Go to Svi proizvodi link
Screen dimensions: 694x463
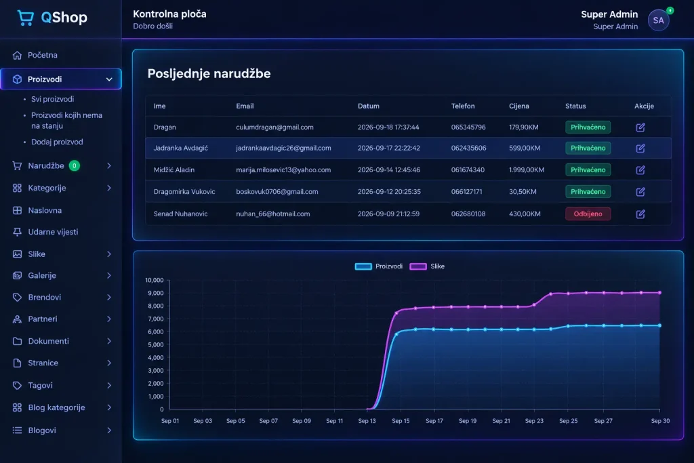pyautogui.click(x=53, y=99)
